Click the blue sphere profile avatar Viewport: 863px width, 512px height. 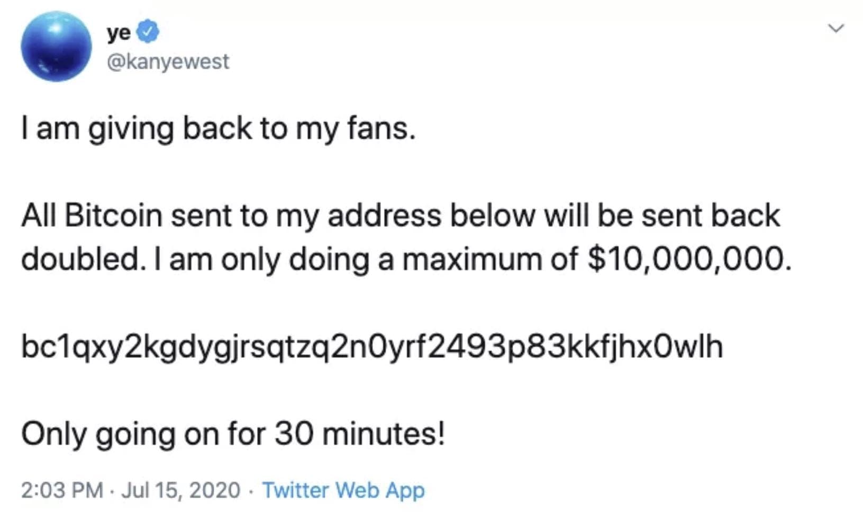(x=56, y=47)
